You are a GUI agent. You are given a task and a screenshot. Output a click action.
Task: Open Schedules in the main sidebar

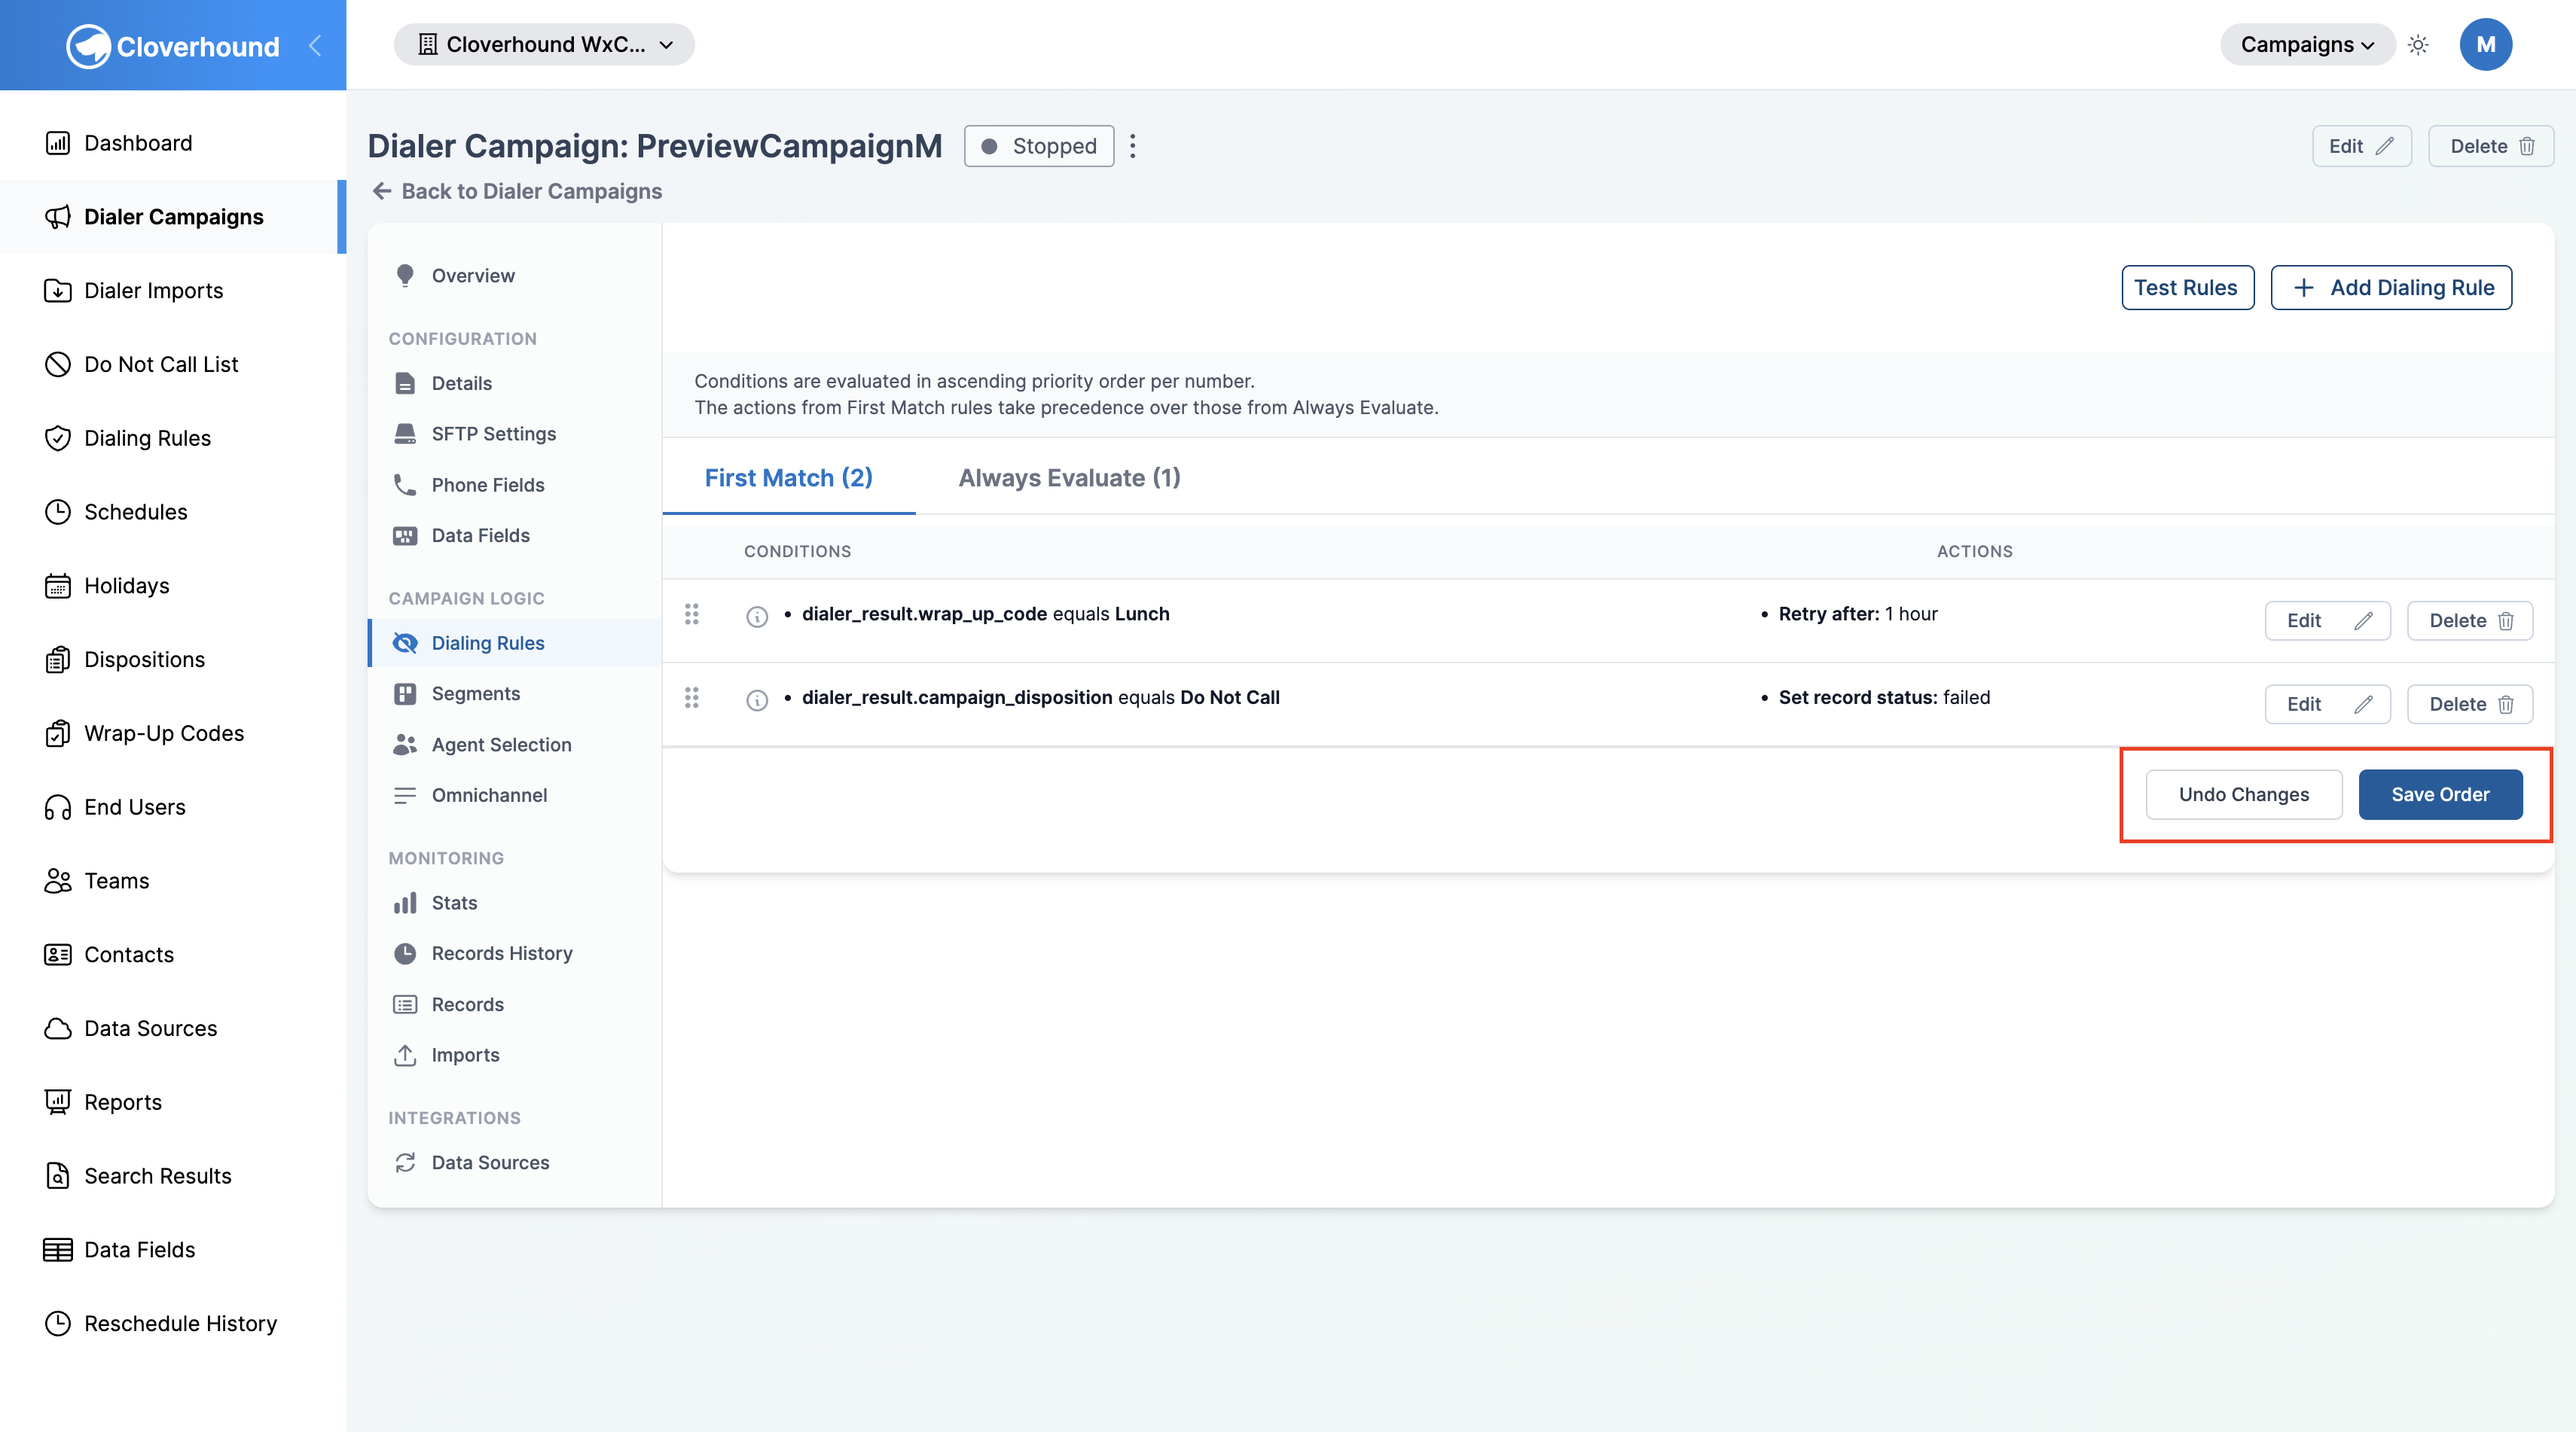[x=172, y=513]
